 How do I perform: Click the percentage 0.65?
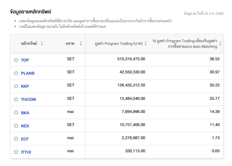[216, 151]
